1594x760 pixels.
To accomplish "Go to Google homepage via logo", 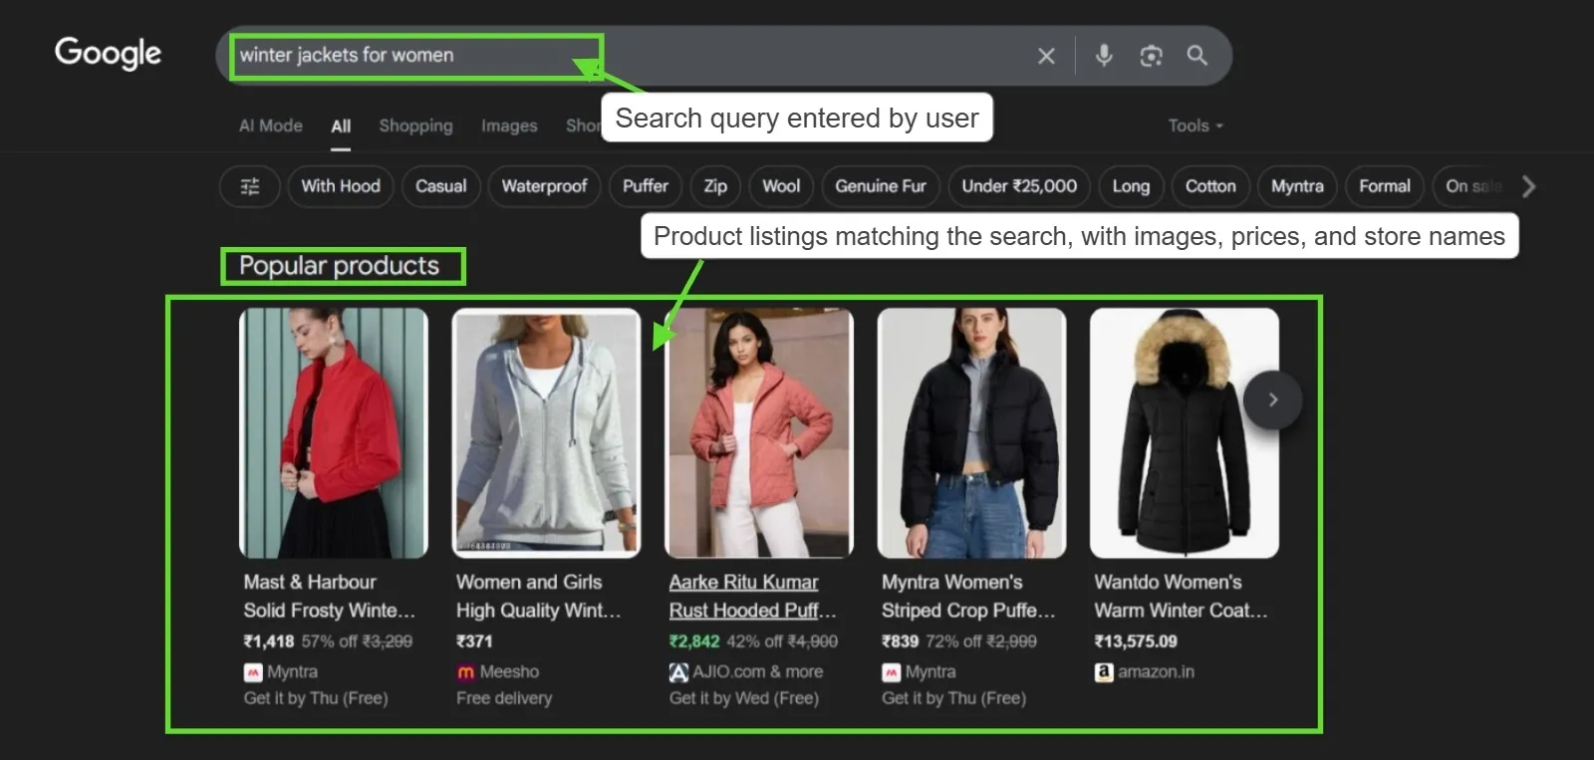I will pos(108,53).
